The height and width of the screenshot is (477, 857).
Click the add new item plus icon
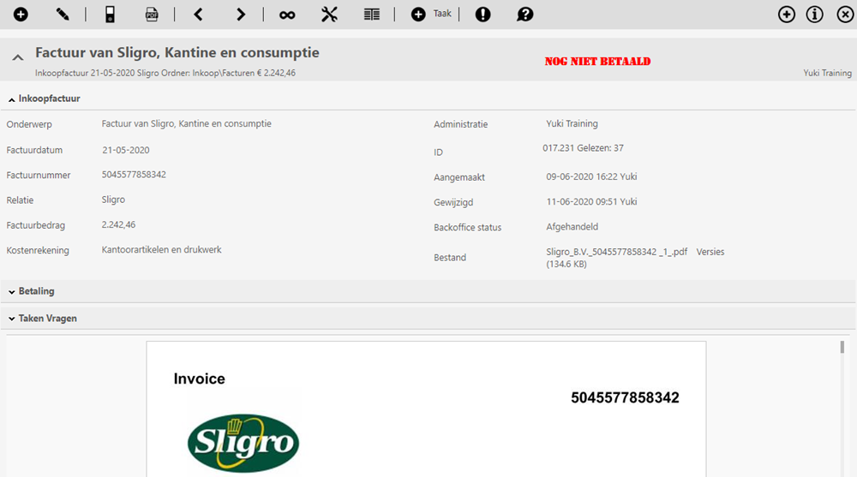point(21,14)
